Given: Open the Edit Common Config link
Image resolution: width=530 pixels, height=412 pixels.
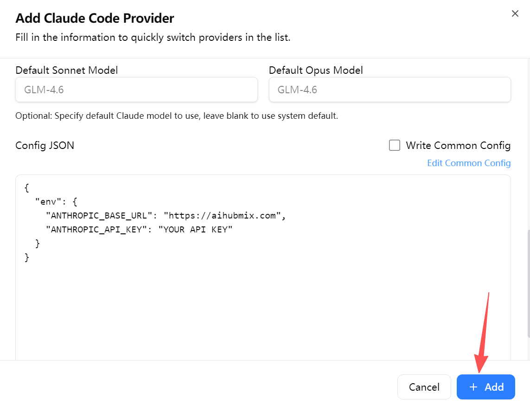Looking at the screenshot, I should pos(469,163).
